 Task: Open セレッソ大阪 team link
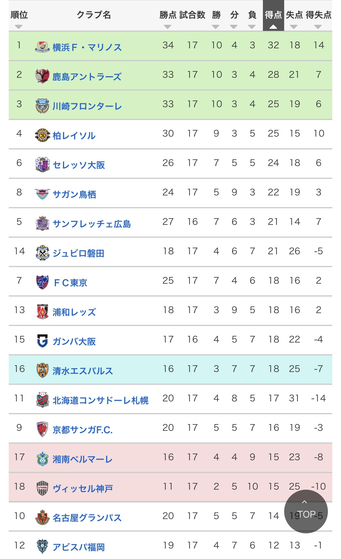(x=79, y=165)
